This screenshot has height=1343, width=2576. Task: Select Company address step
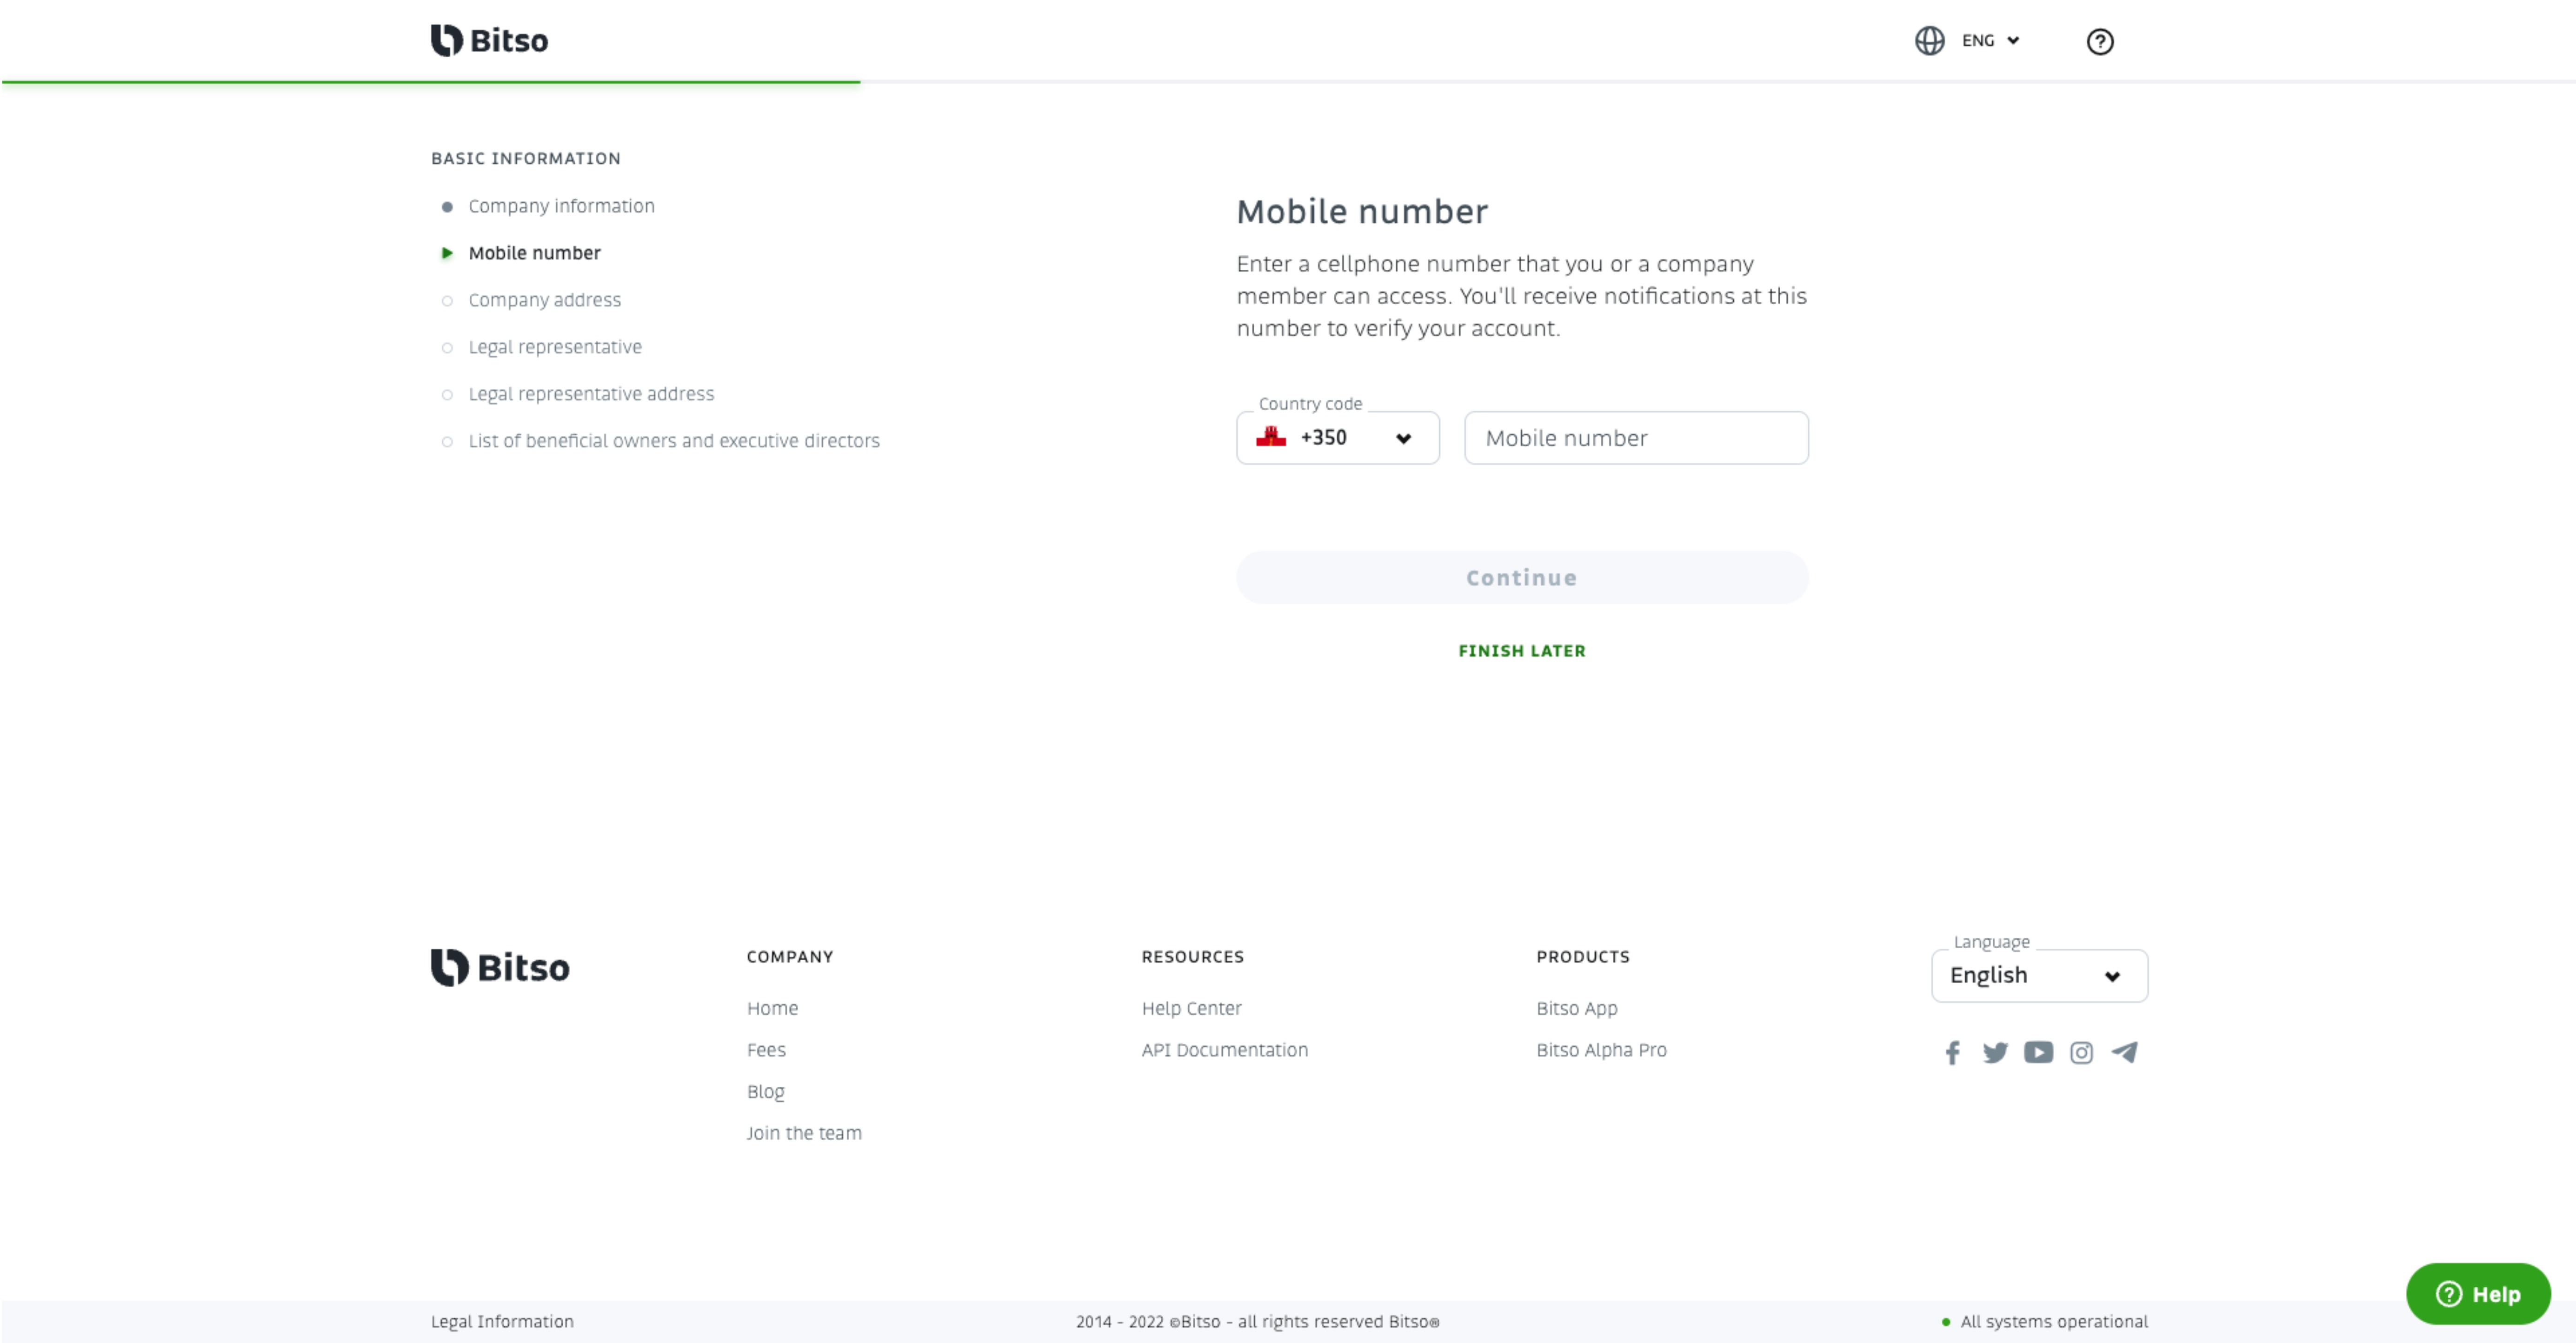[x=544, y=300]
